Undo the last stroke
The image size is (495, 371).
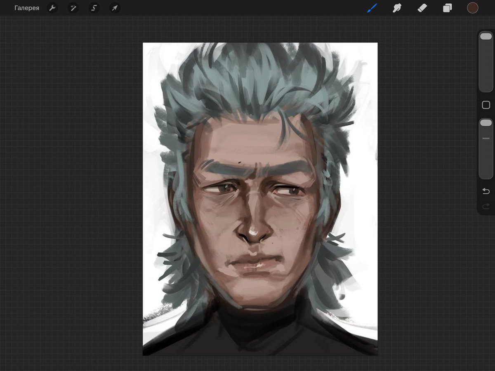[486, 191]
